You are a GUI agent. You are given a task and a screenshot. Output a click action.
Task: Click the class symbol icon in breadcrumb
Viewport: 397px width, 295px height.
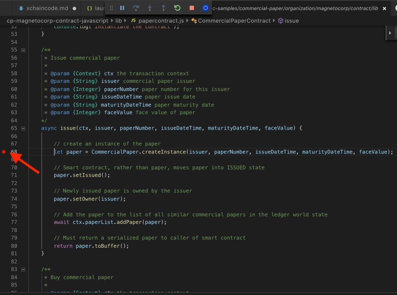point(194,21)
